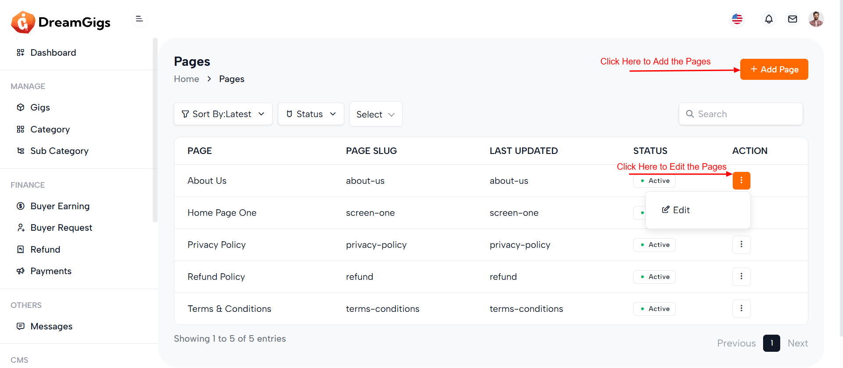Screen dimensions: 843x368
Task: Collapse sidebar using hamburger menu icon
Action: point(139,19)
